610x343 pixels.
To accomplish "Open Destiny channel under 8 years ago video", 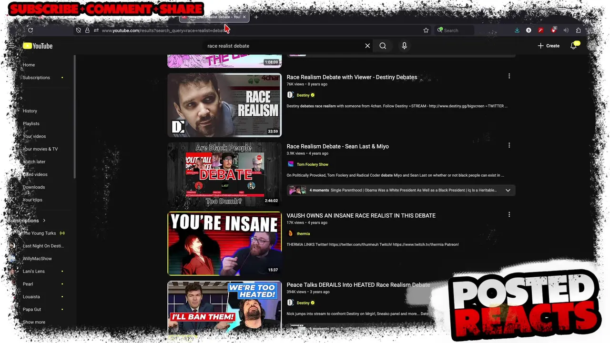I will [303, 95].
